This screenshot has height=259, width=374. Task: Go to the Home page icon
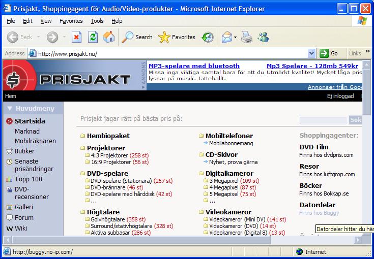(x=109, y=37)
